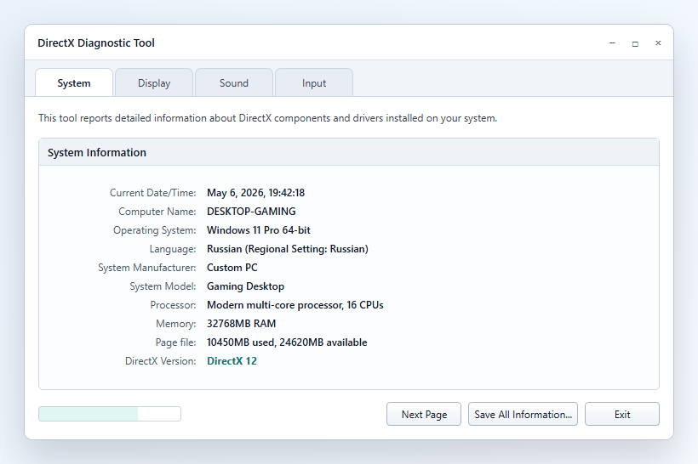Click the Computer Name label

coord(157,212)
